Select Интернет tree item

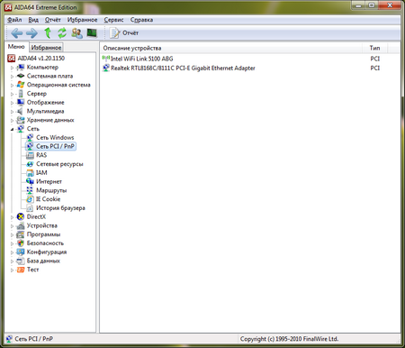point(49,181)
